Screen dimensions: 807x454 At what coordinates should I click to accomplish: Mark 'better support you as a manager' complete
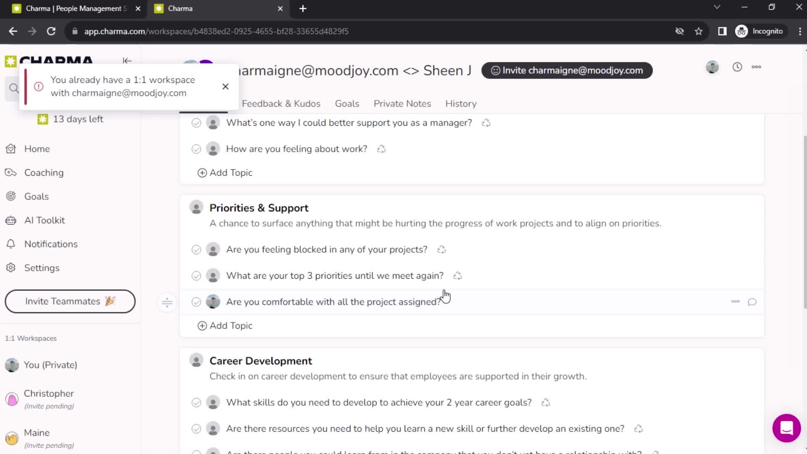pos(196,123)
